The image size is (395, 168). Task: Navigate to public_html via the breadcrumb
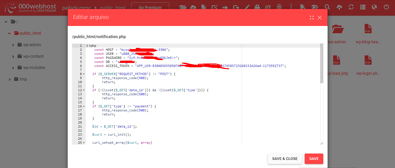[113, 8]
